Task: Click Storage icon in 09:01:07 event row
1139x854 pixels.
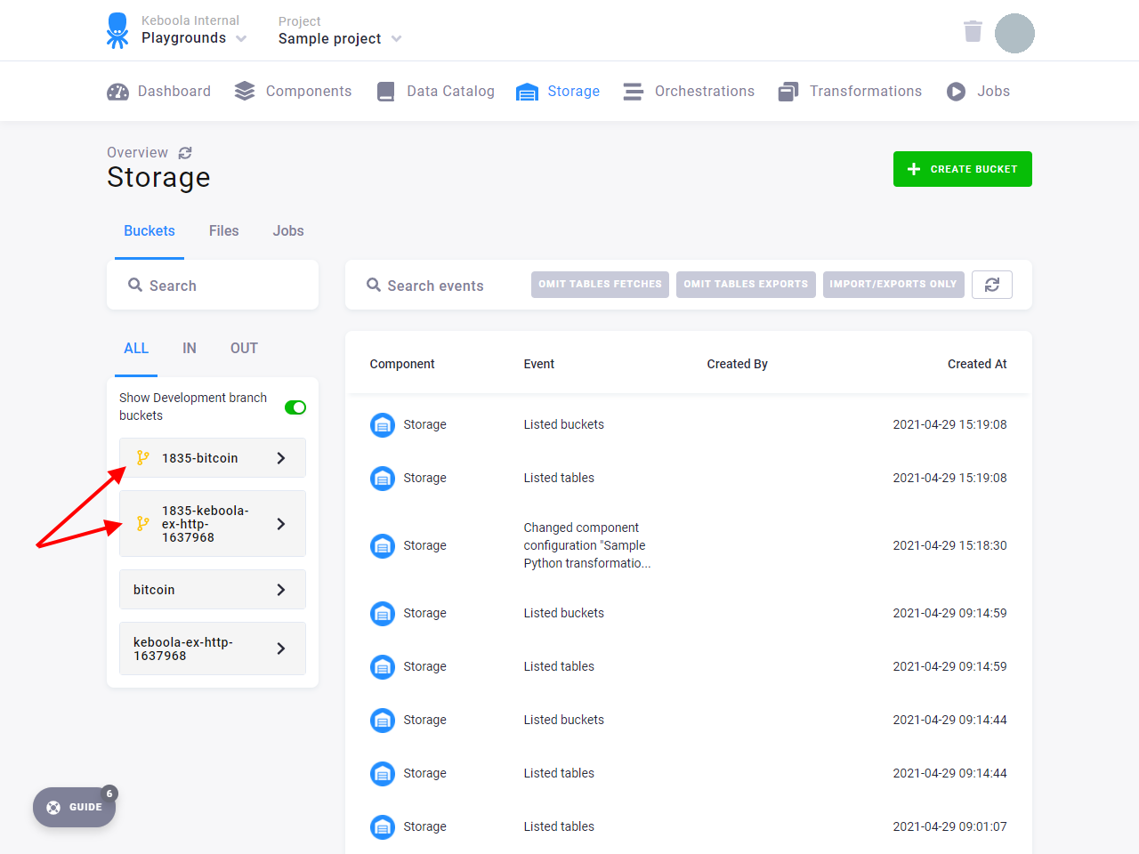Action: coord(383,826)
